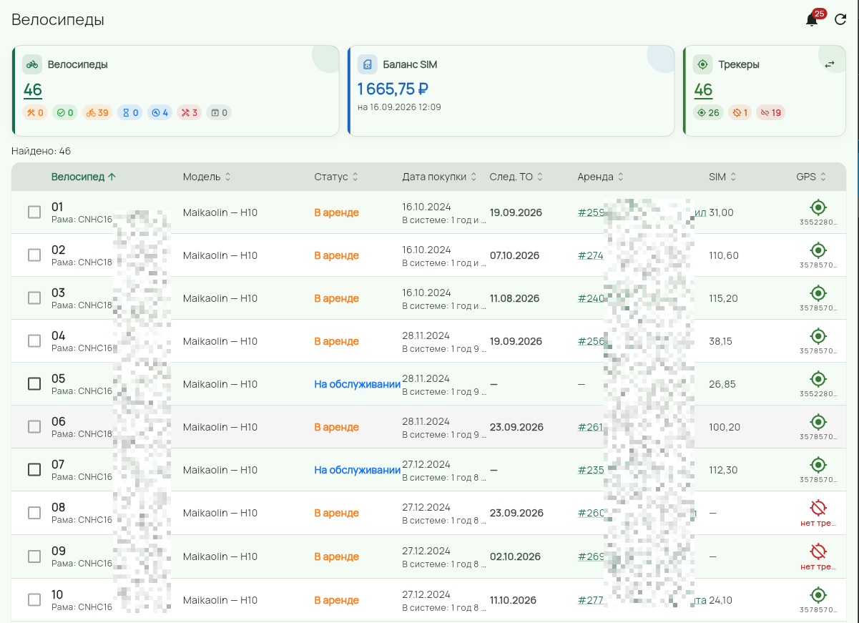Click the swap arrows icon in Трекеры card
859x623 pixels.
coord(830,64)
